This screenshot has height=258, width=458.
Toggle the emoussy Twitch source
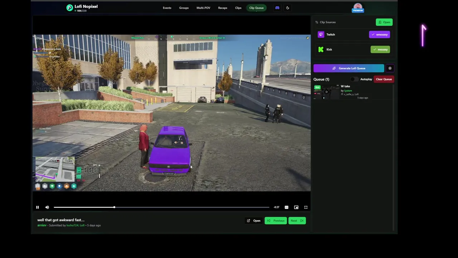tap(380, 34)
